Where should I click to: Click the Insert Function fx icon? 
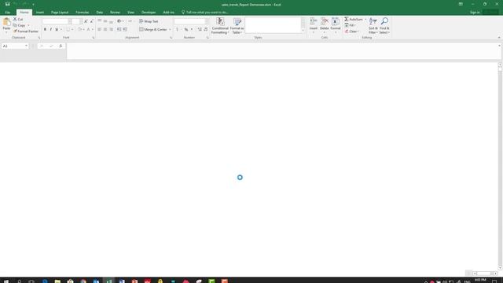[61, 46]
